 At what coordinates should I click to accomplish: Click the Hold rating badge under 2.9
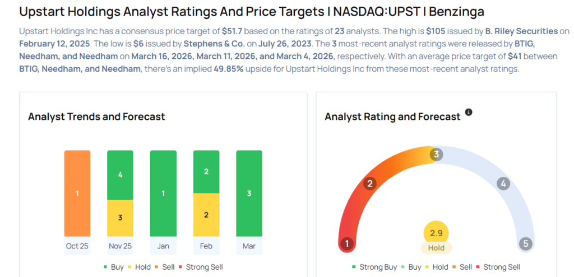[x=436, y=248]
